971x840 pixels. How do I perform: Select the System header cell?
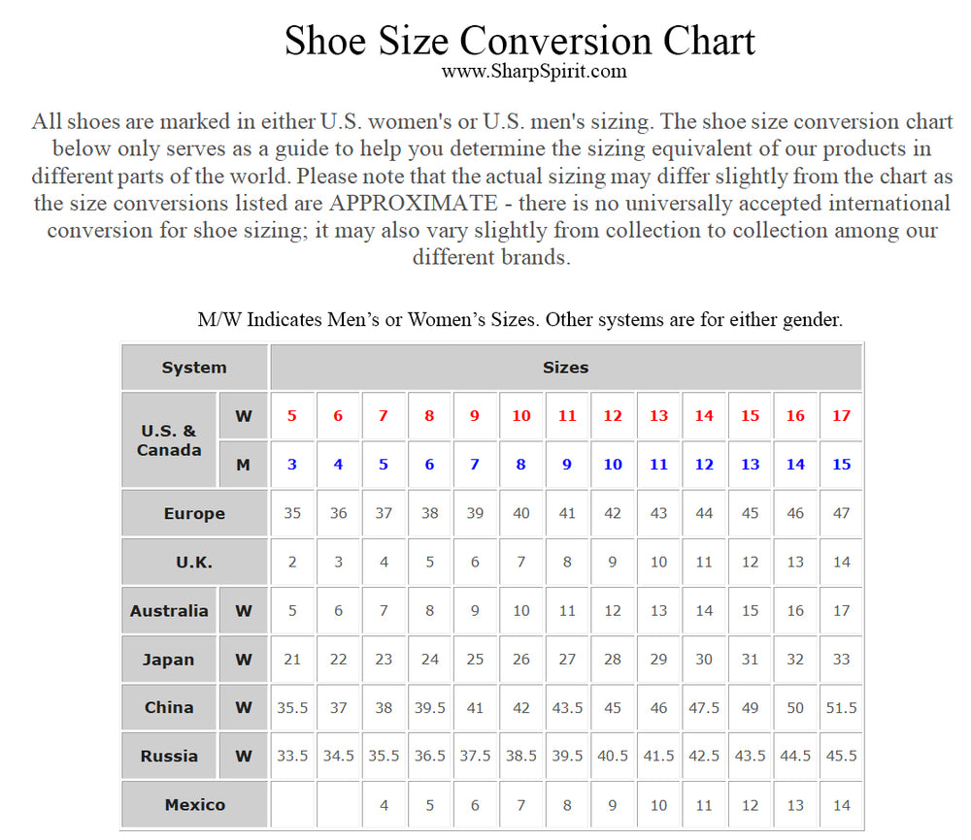tap(194, 368)
